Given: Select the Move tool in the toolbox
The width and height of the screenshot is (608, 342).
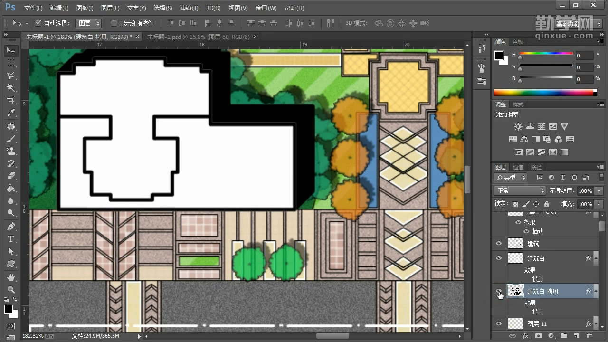Looking at the screenshot, I should tap(11, 50).
